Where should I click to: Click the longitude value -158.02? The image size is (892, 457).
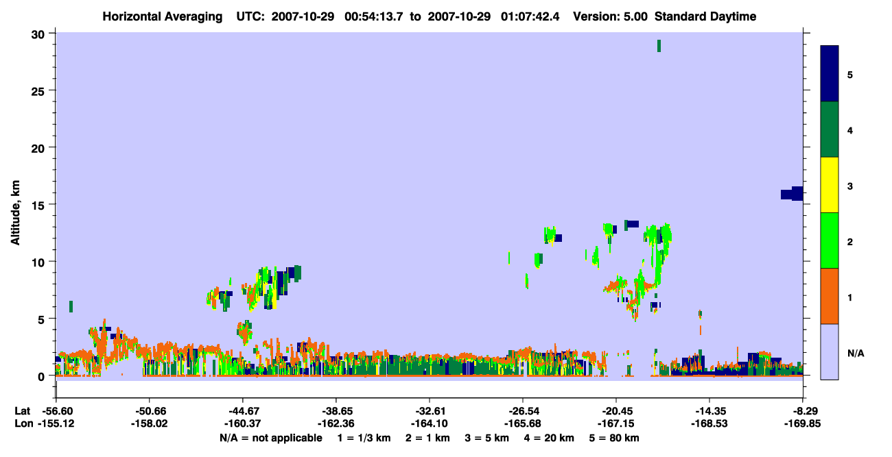coord(149,424)
